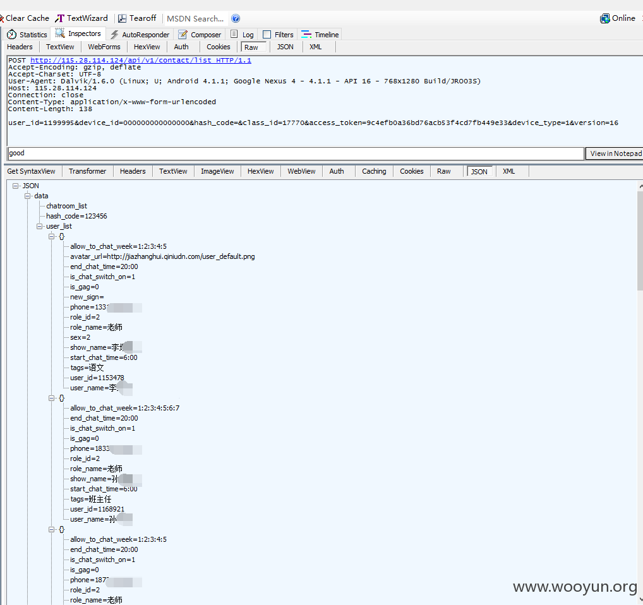This screenshot has width=643, height=605.
Task: Open request Auth inspector tab
Action: click(x=181, y=47)
